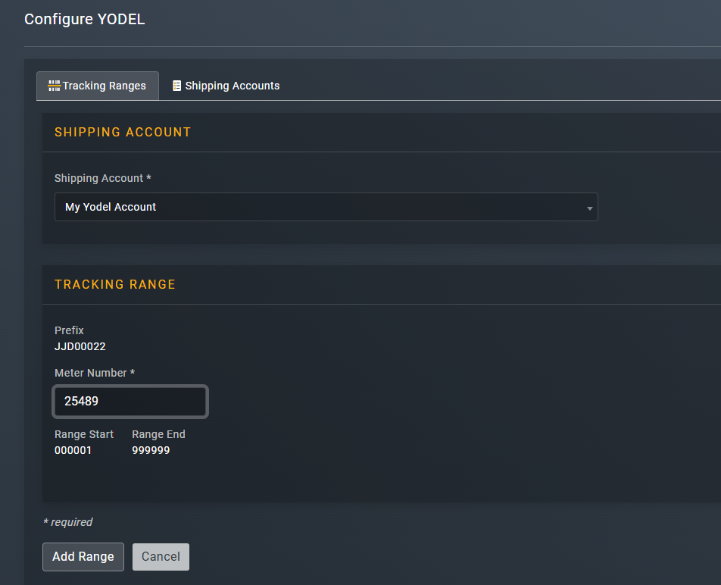Click the Cancel button
This screenshot has height=585, width=721.
pyautogui.click(x=161, y=556)
